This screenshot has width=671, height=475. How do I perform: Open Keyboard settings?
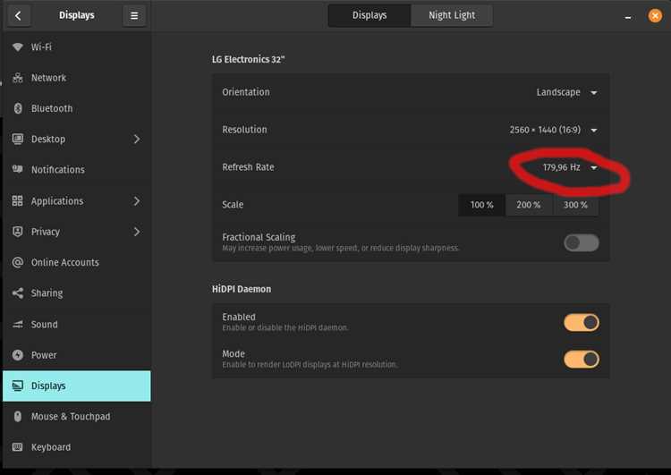point(77,447)
